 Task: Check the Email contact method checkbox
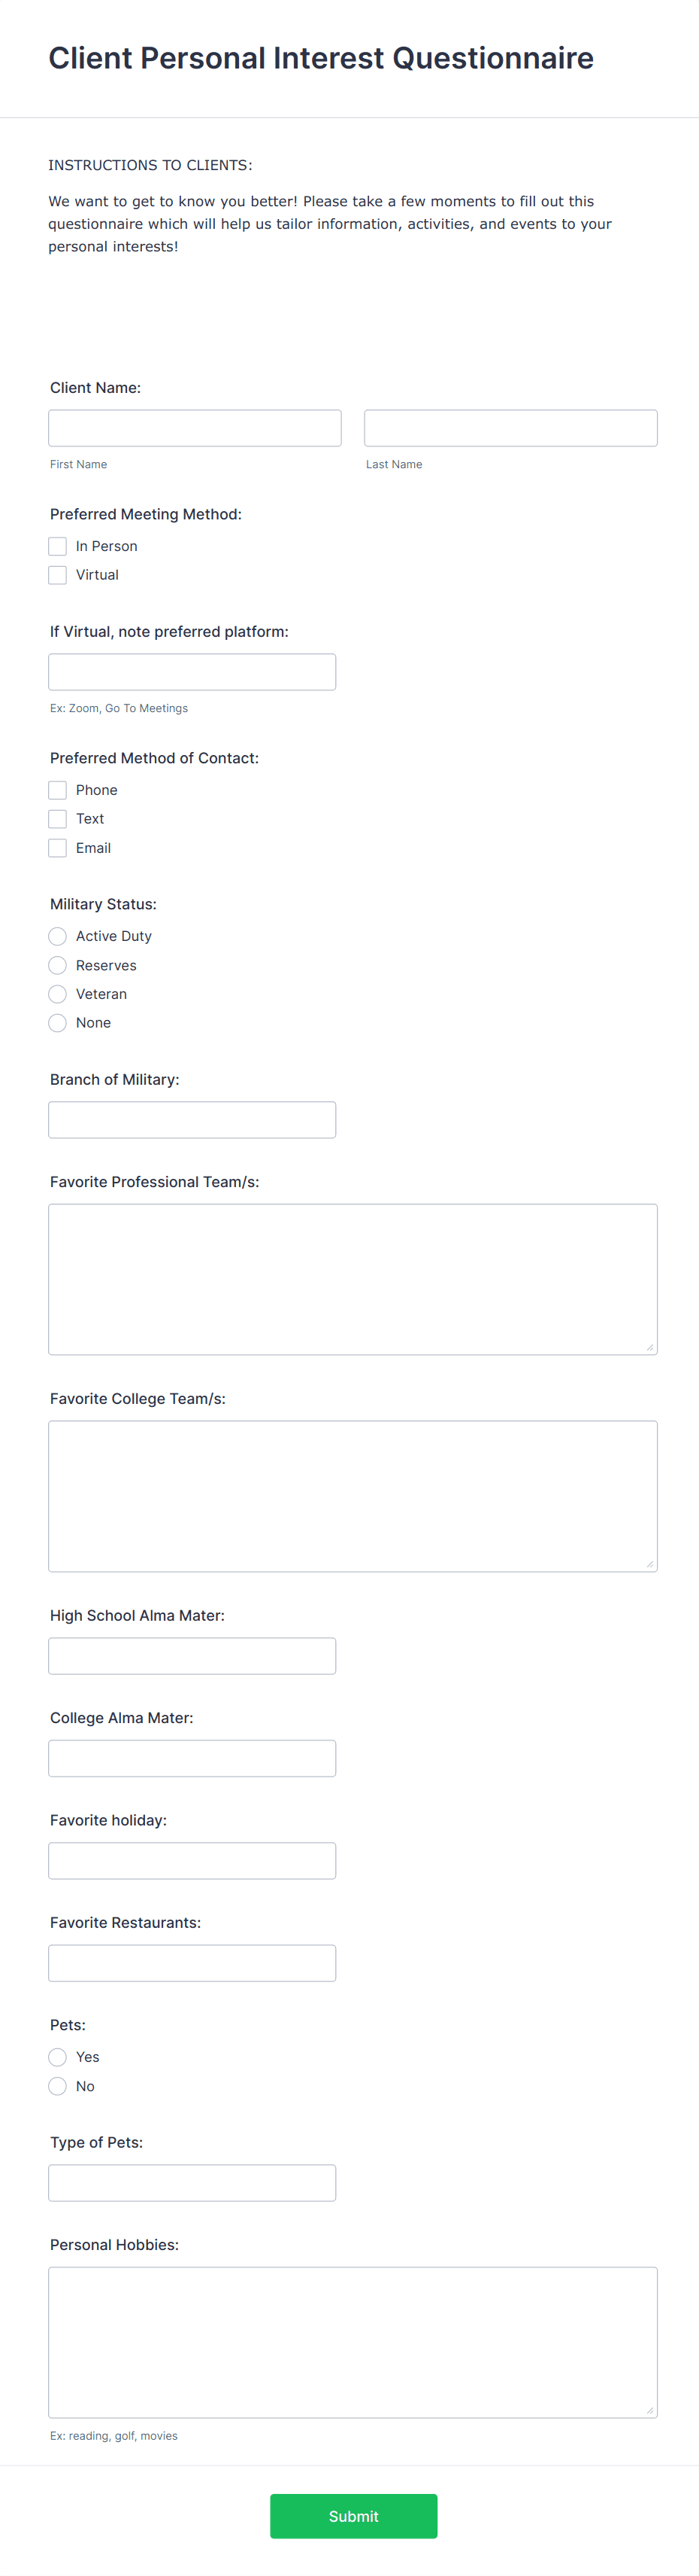[58, 847]
